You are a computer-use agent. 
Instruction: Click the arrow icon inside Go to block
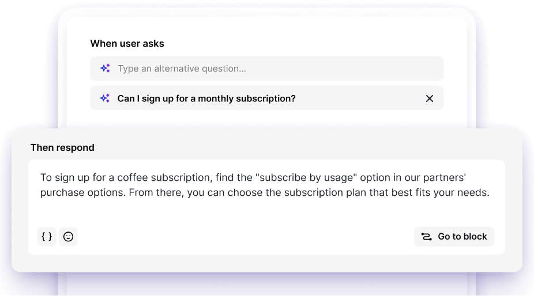426,237
